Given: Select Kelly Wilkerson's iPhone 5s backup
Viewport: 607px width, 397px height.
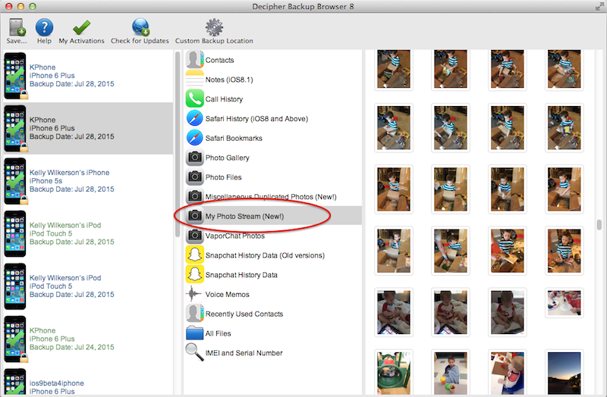Looking at the screenshot, I should coord(88,181).
